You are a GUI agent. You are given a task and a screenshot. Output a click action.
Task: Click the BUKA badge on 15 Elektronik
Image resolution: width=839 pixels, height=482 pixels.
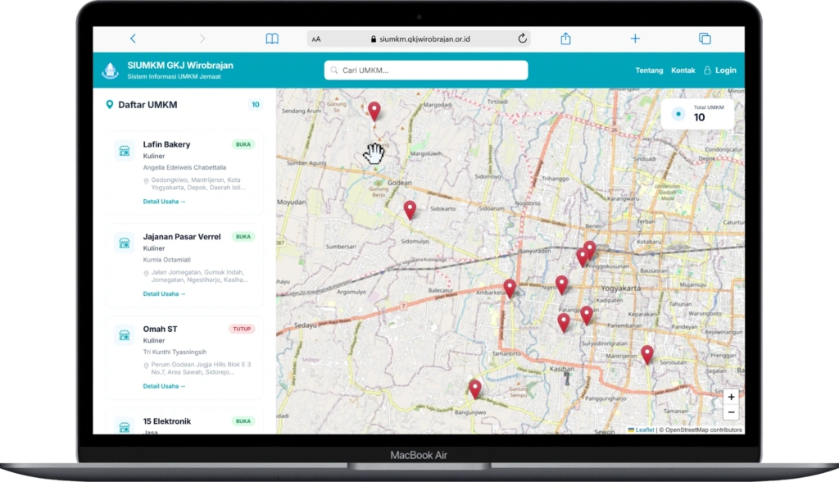[x=243, y=421]
